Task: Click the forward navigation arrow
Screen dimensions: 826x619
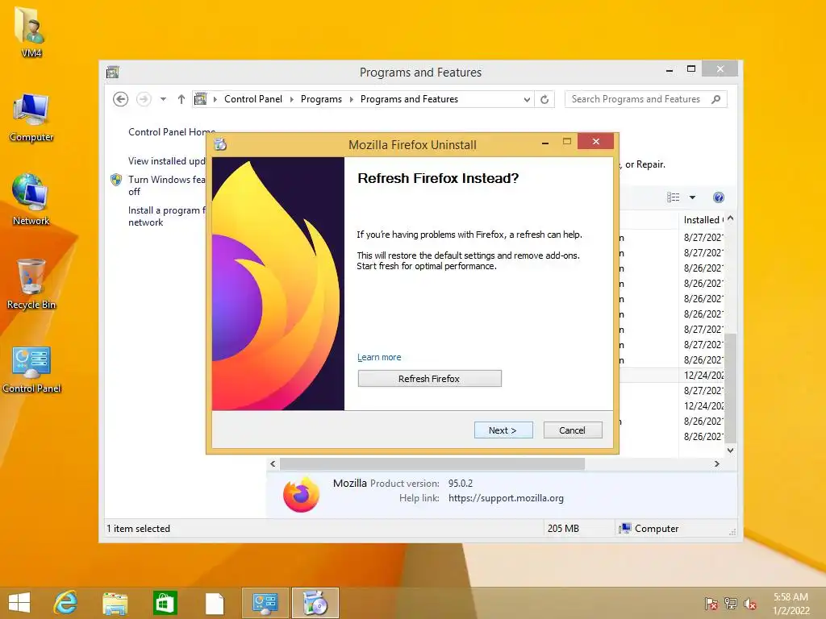Action: (144, 99)
